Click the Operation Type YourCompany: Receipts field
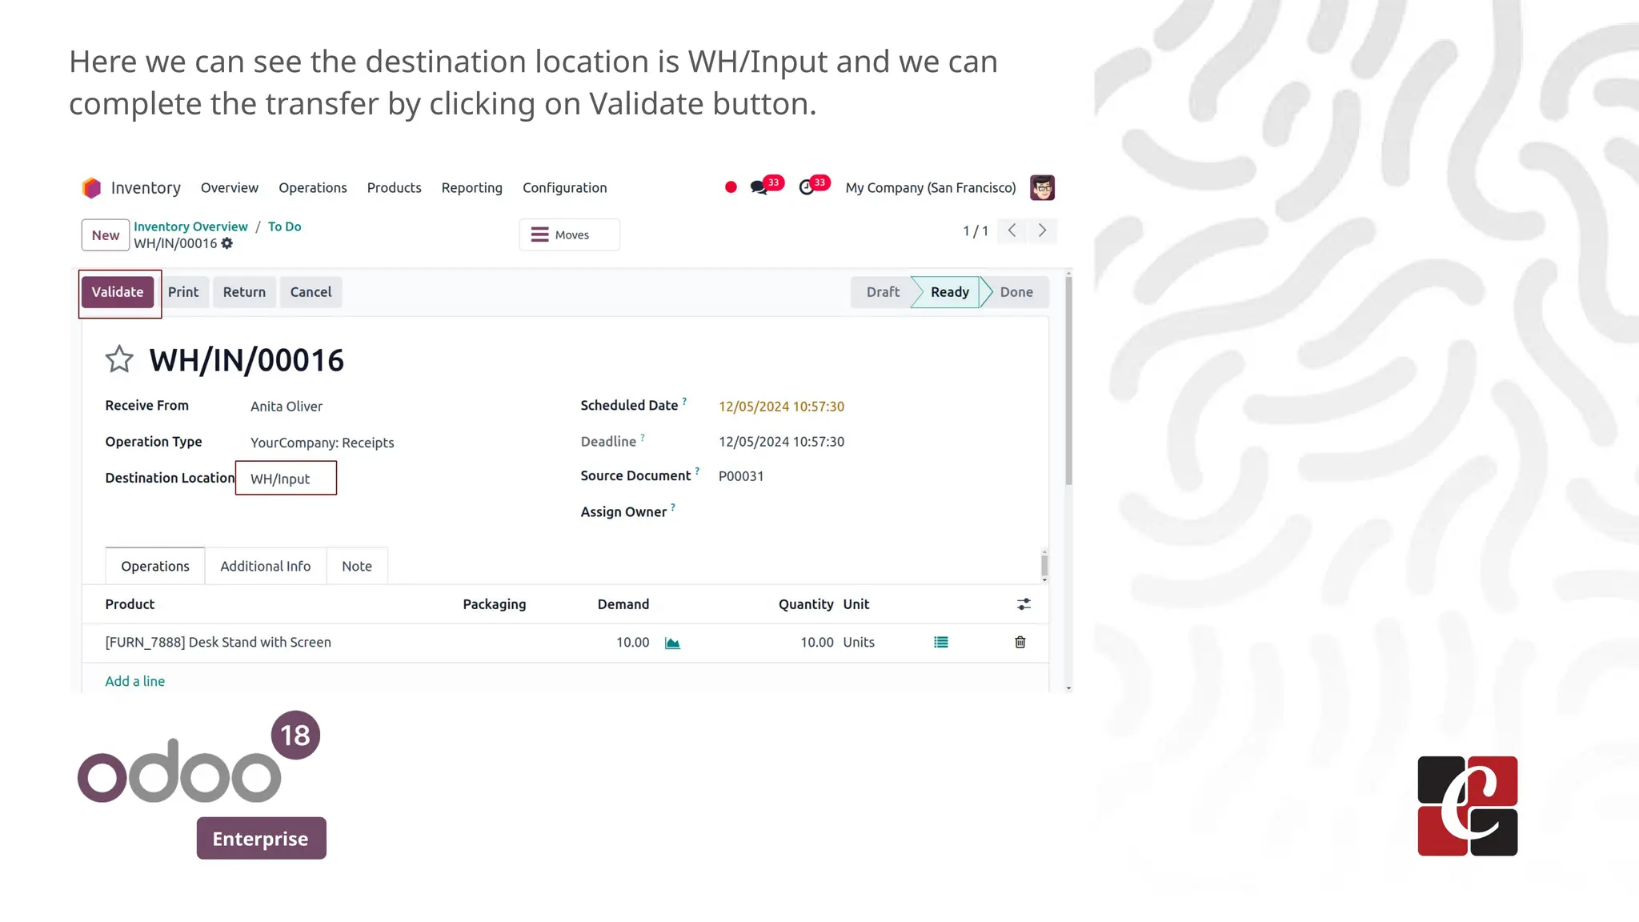This screenshot has width=1639, height=922. (323, 443)
